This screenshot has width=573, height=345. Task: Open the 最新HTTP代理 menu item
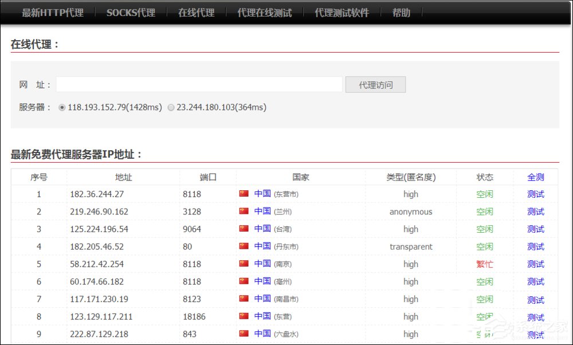[53, 13]
